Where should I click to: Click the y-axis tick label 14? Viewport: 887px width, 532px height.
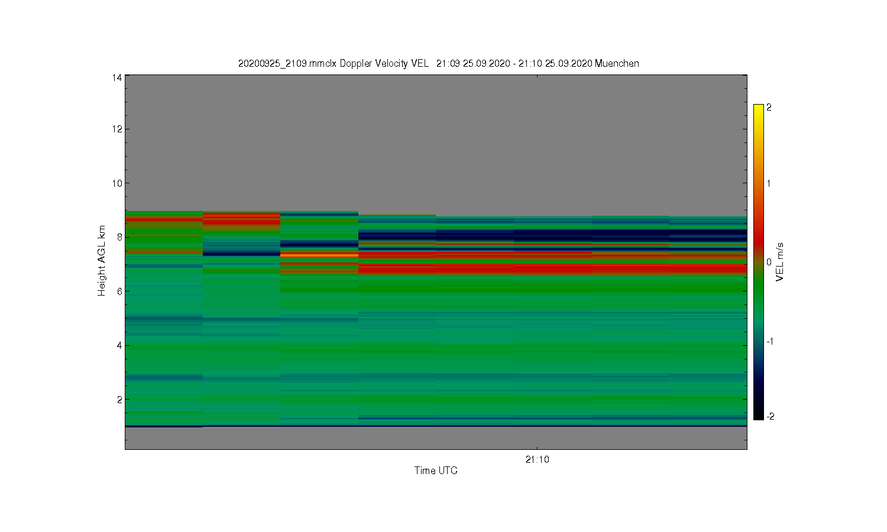click(117, 77)
